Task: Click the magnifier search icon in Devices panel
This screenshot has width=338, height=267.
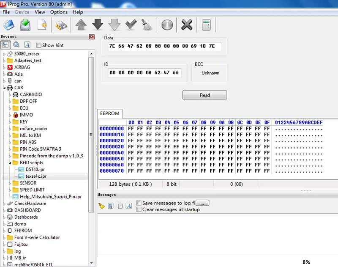Action: tap(16, 45)
